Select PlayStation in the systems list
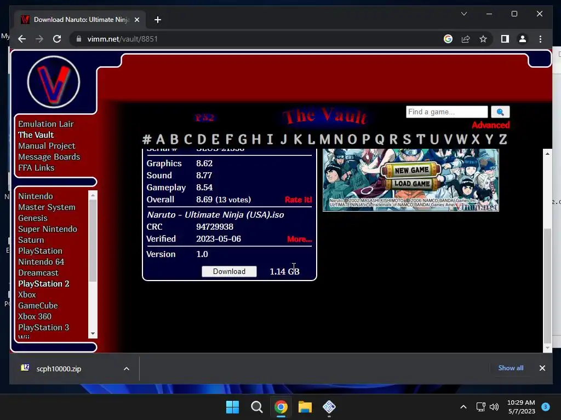 [40, 251]
